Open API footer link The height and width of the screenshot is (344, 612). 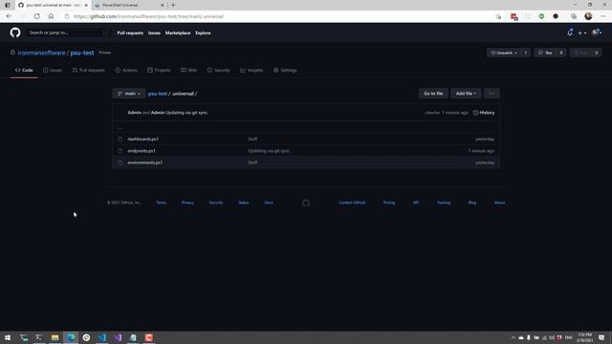[416, 203]
